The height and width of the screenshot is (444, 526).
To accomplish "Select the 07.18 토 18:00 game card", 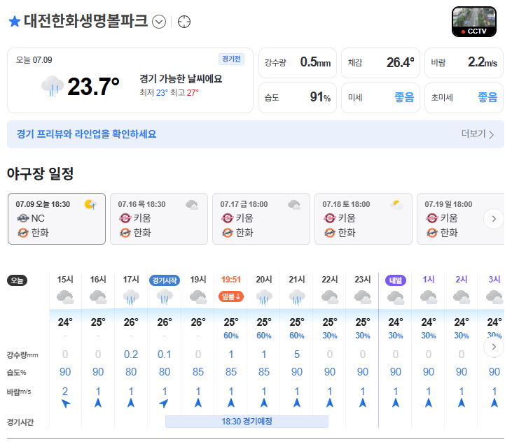I will [x=364, y=219].
